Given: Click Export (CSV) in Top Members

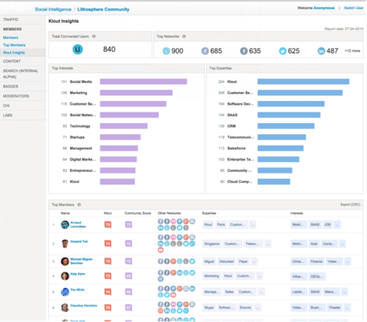Looking at the screenshot, I should tap(350, 204).
